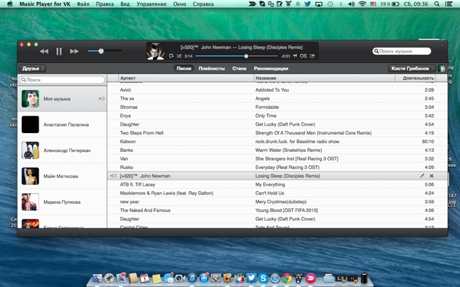Go back to the previous track
Screen dimensions: 460x287
click(44, 51)
